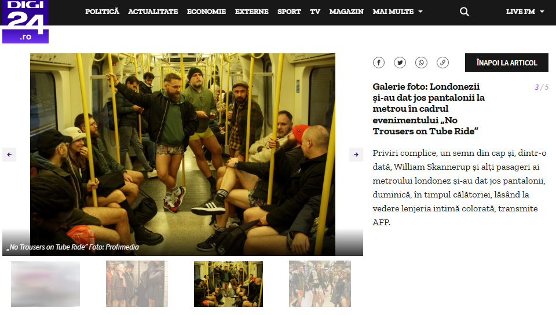
Task: Share gallery on Facebook icon
Action: click(379, 63)
